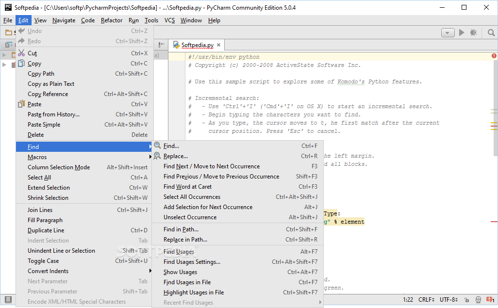The image size is (498, 308).
Task: Select Extend Selection
Action: (x=84, y=187)
